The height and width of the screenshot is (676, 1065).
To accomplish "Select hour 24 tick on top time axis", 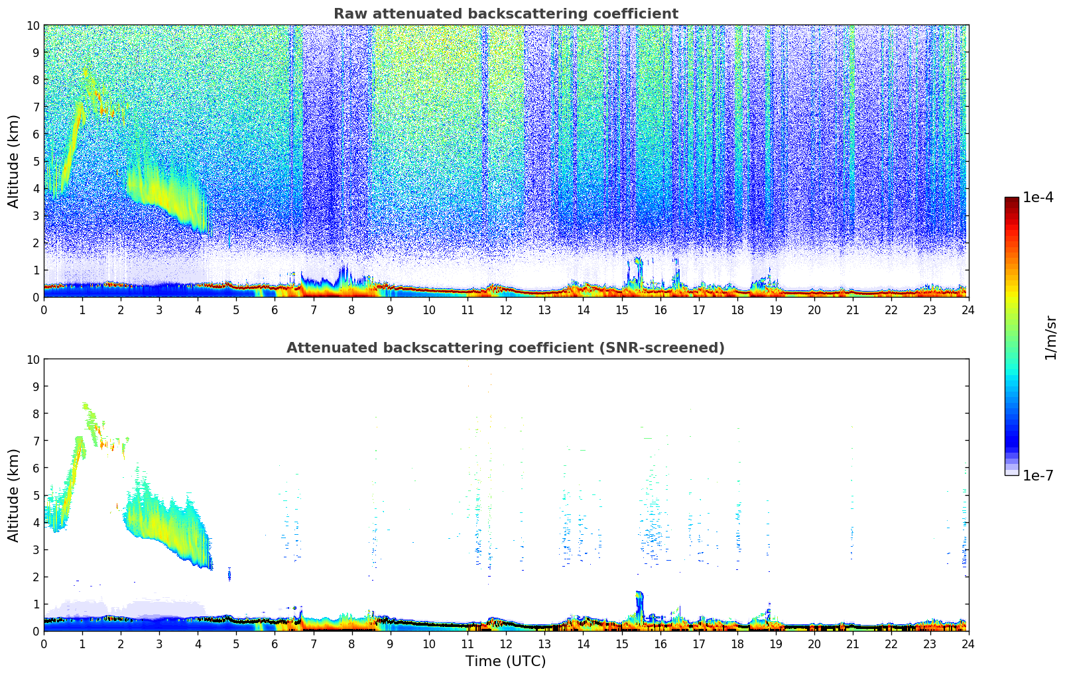I will coord(968,310).
